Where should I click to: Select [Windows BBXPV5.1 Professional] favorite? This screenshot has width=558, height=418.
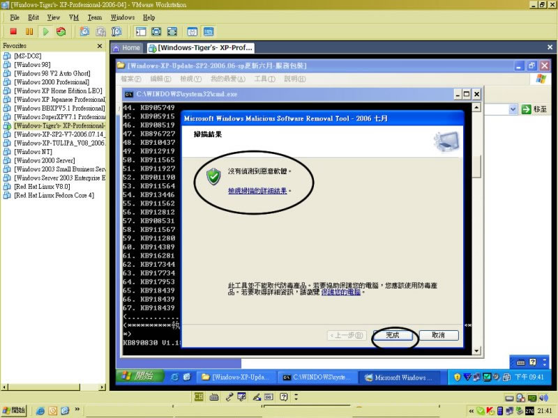[59, 108]
